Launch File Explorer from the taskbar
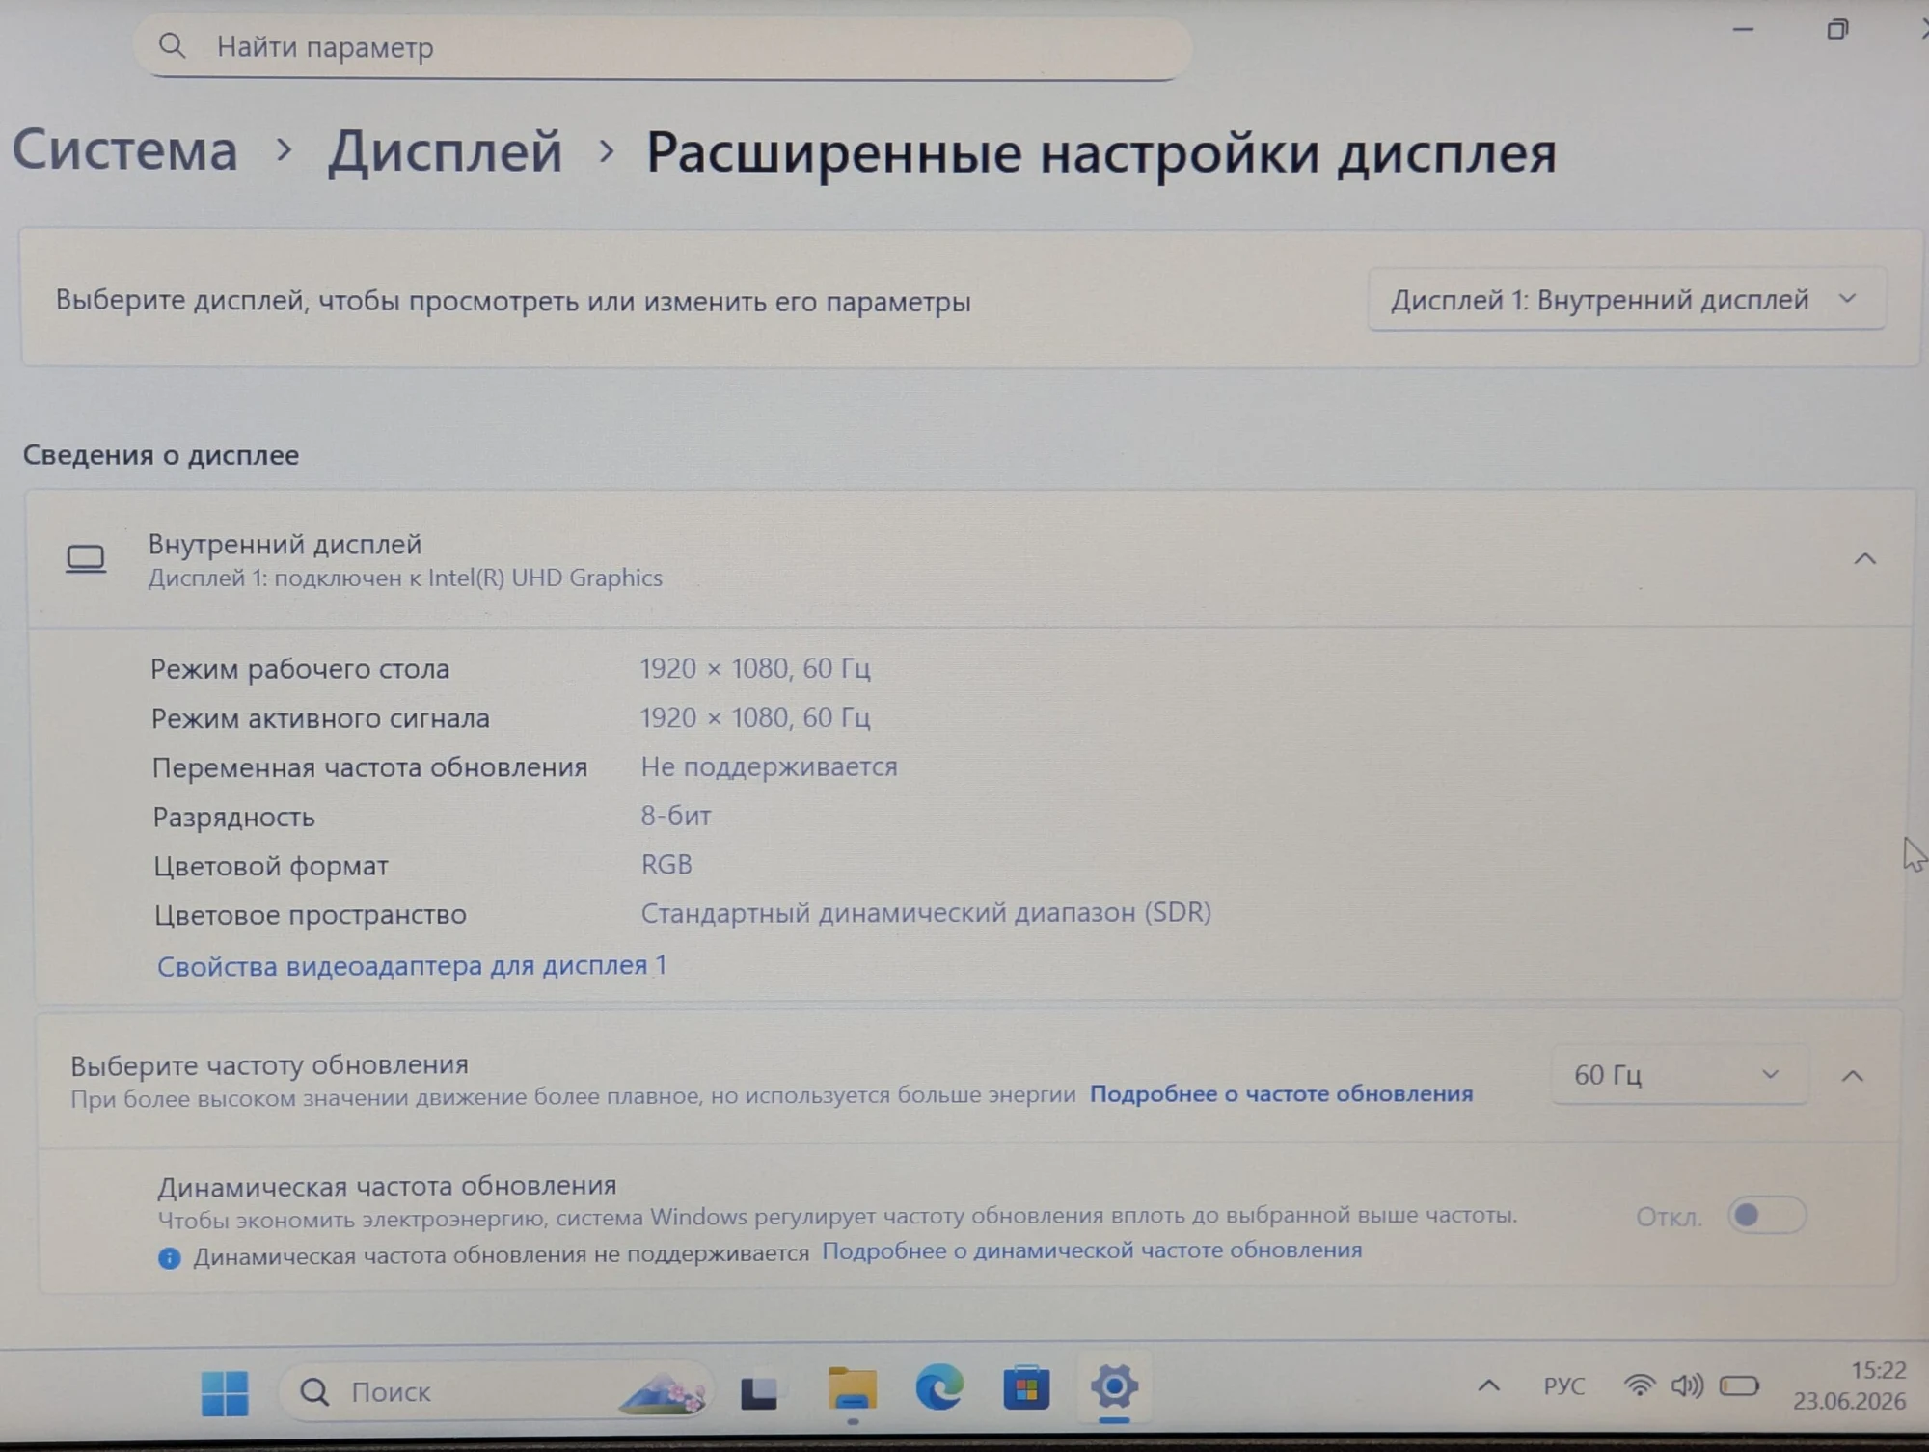The width and height of the screenshot is (1929, 1452). click(x=853, y=1390)
